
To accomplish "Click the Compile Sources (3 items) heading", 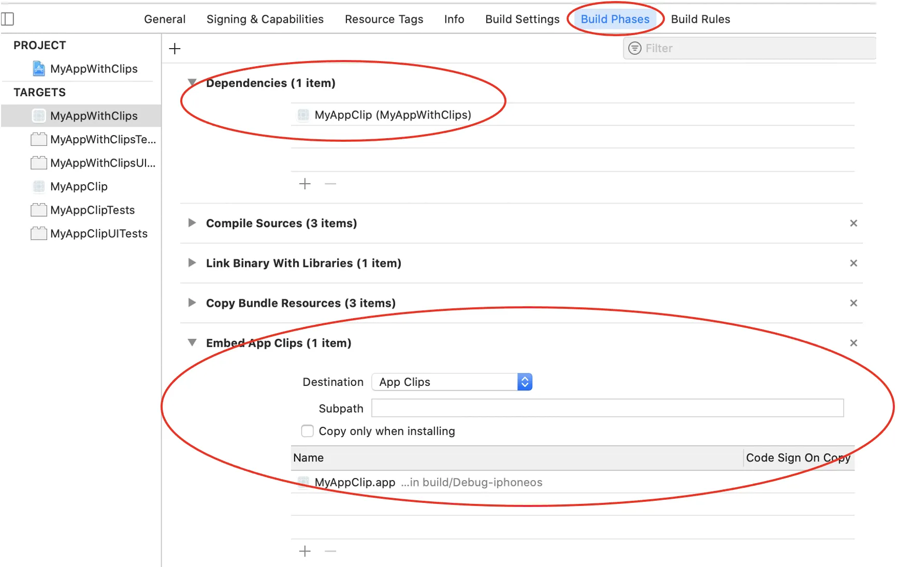I will [x=282, y=223].
